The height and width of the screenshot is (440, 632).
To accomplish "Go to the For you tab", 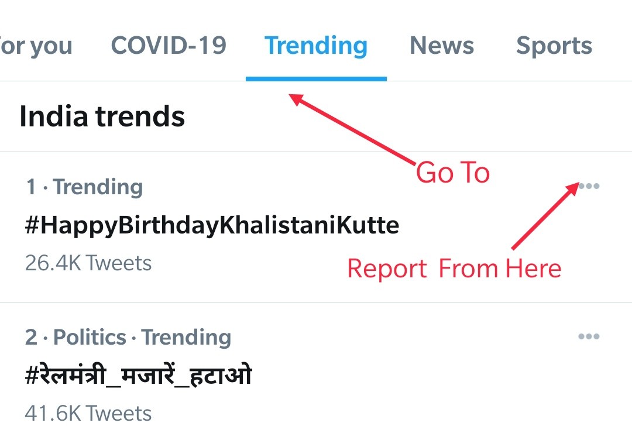I will 35,46.
